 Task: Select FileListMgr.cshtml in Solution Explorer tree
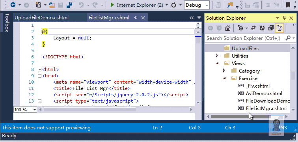(x=266, y=108)
